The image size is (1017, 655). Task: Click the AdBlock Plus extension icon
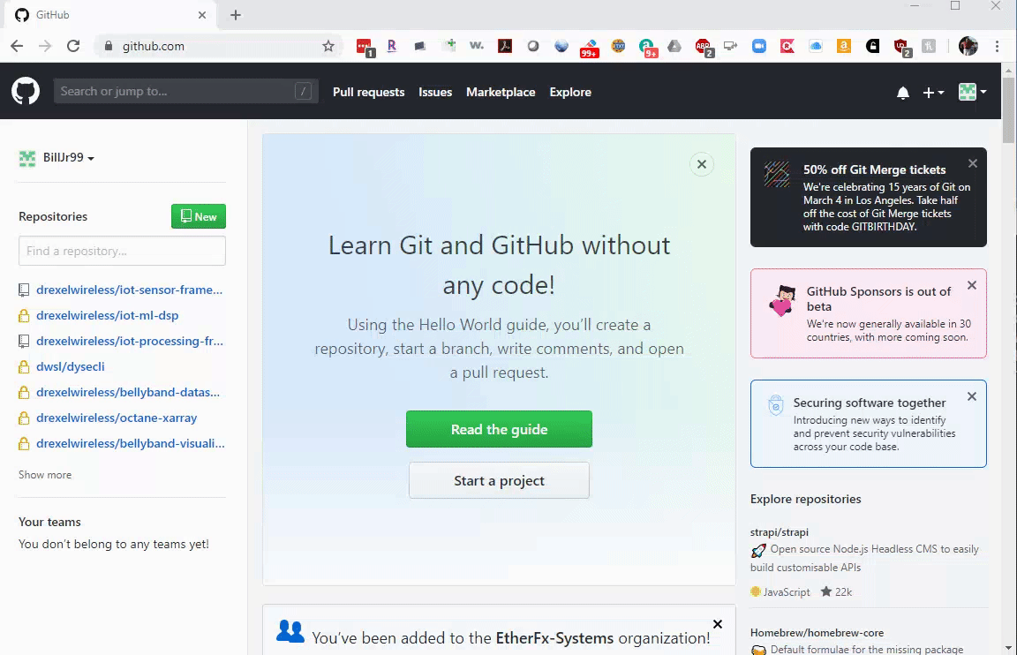click(703, 47)
